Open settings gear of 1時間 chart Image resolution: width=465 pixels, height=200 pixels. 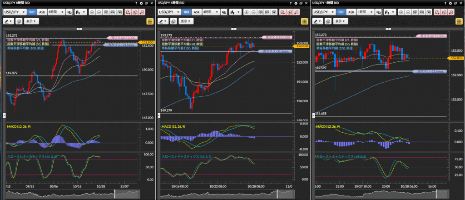tap(450, 3)
